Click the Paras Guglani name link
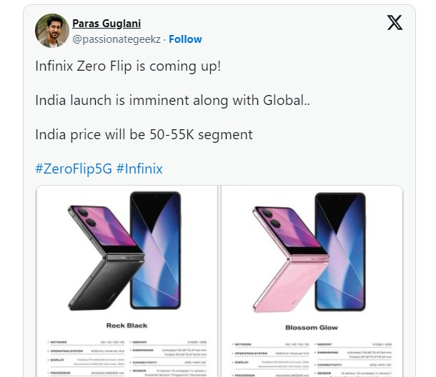The width and height of the screenshot is (436, 377). click(x=106, y=23)
